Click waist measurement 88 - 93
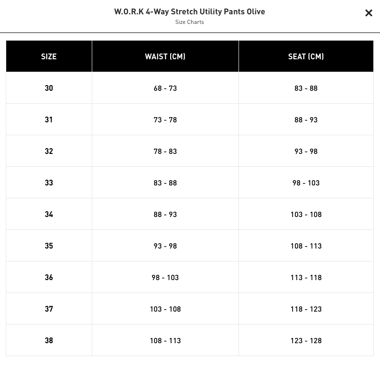 click(165, 214)
